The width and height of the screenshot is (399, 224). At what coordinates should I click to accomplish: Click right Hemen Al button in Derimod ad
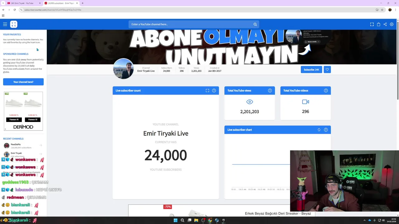pos(33,119)
